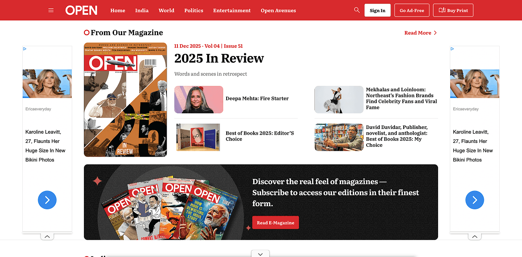522x257 pixels.
Task: Click the search magnifier icon
Action: (356, 10)
